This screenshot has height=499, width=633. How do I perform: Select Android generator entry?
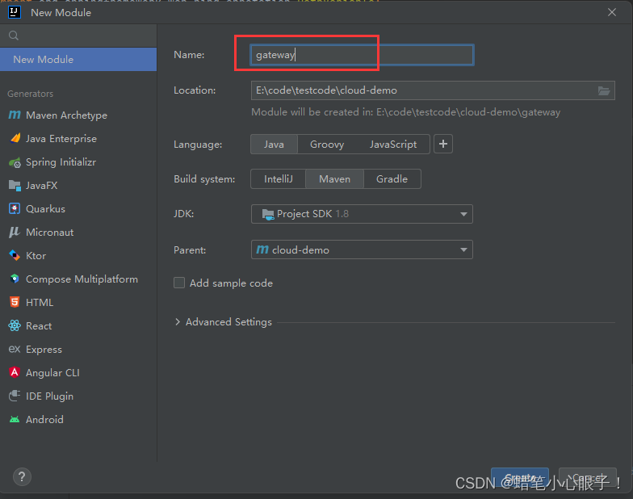coord(78,420)
